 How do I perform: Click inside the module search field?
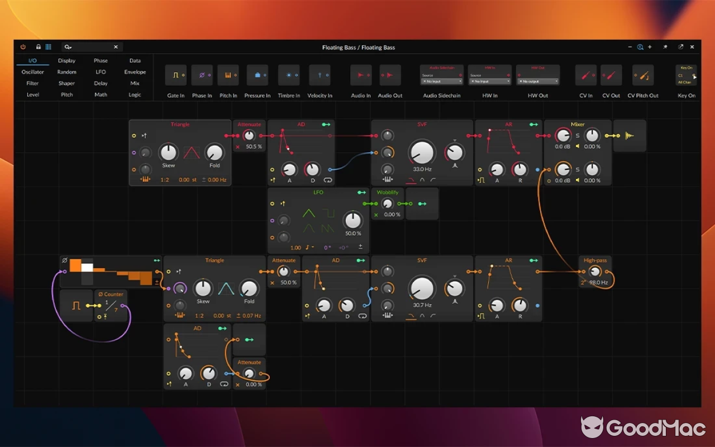coord(89,47)
